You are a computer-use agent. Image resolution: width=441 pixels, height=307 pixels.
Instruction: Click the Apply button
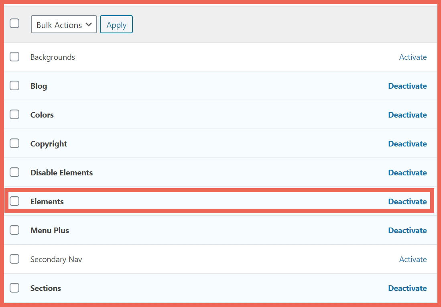click(116, 24)
